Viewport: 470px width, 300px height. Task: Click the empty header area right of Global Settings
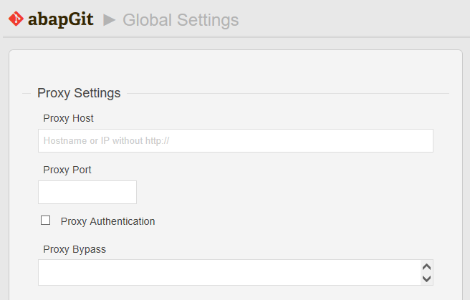click(x=354, y=20)
